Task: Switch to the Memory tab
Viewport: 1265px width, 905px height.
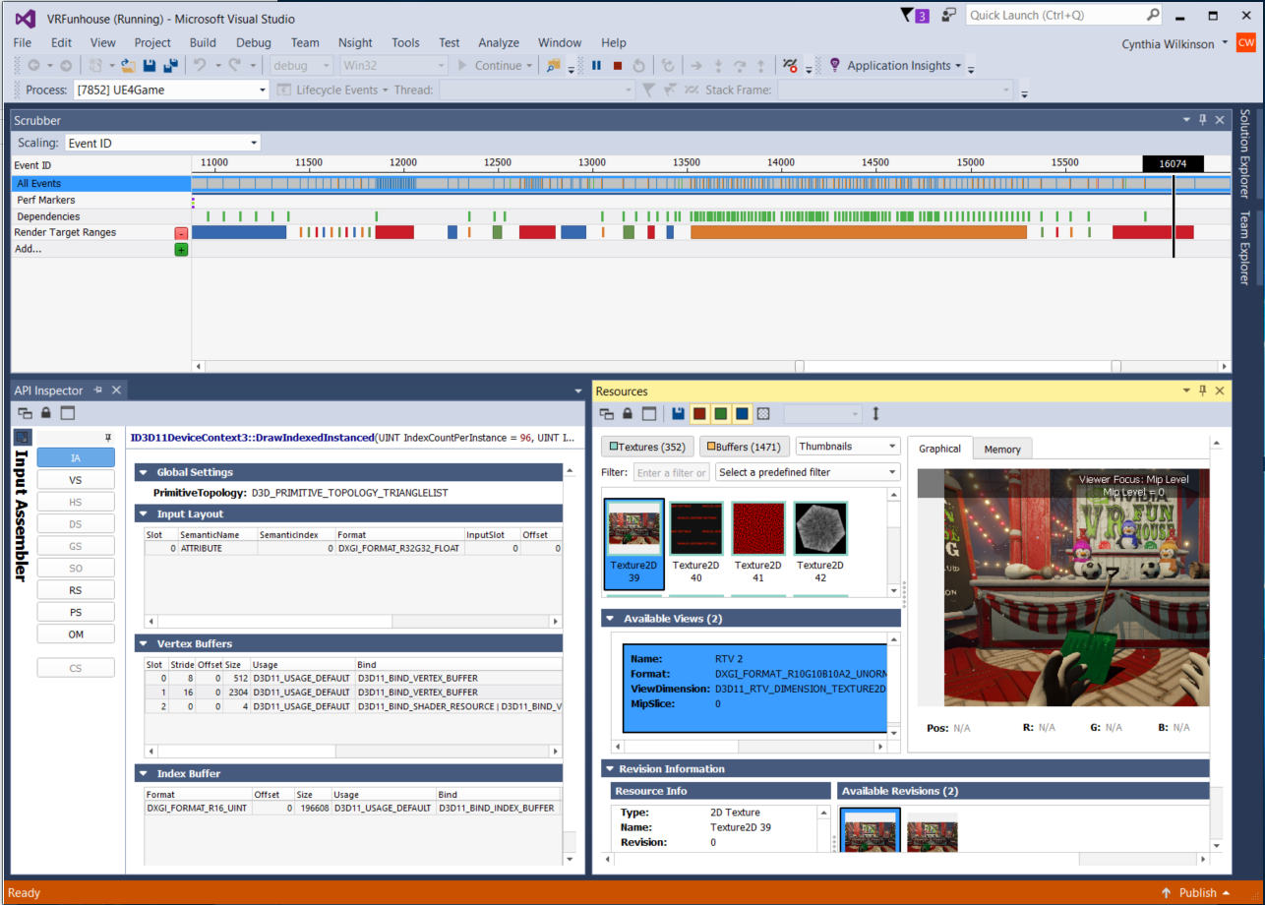Action: 1002,449
